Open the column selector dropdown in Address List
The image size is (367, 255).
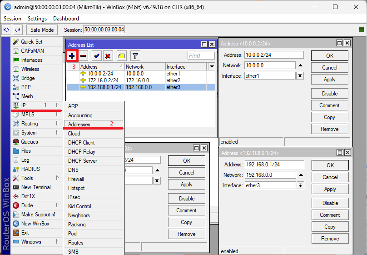[x=212, y=66]
